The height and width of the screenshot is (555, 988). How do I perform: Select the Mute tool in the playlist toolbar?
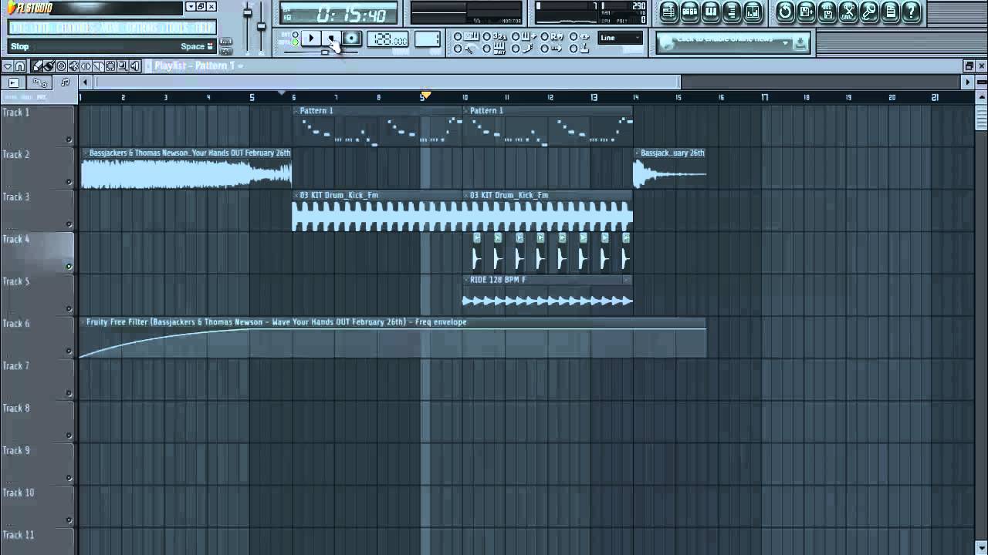tap(74, 66)
